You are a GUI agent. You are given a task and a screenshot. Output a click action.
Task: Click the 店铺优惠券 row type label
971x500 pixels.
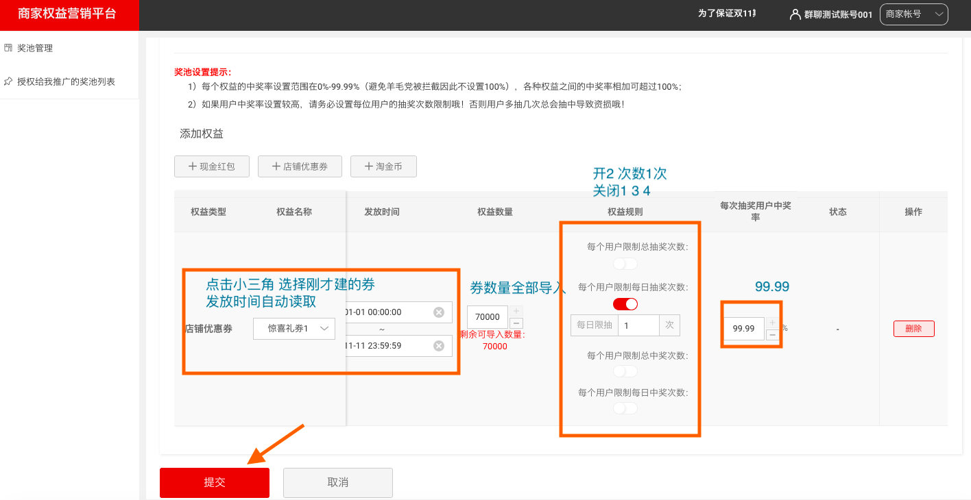pyautogui.click(x=208, y=329)
